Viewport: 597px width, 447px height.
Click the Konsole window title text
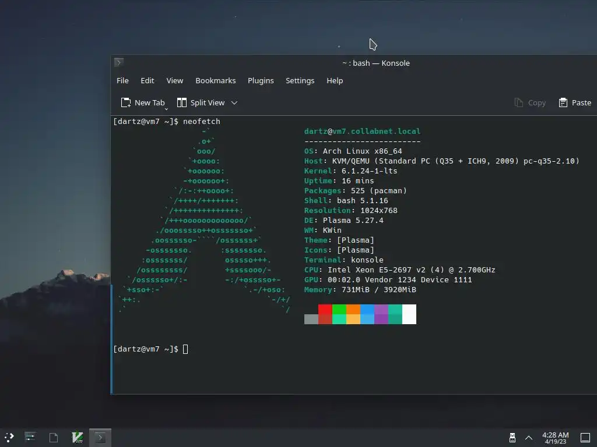coord(376,63)
